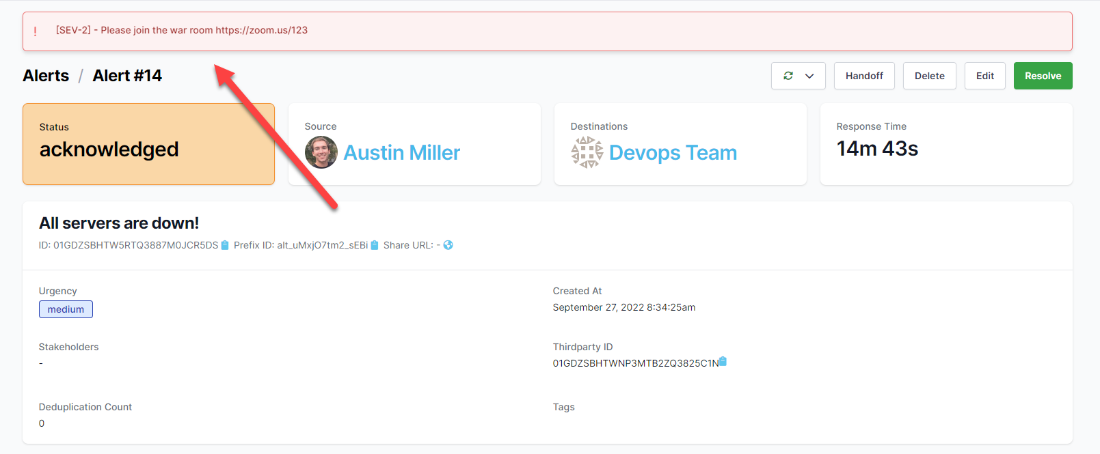This screenshot has height=454, width=1100.
Task: Open Edit for Alert #14
Action: (984, 76)
